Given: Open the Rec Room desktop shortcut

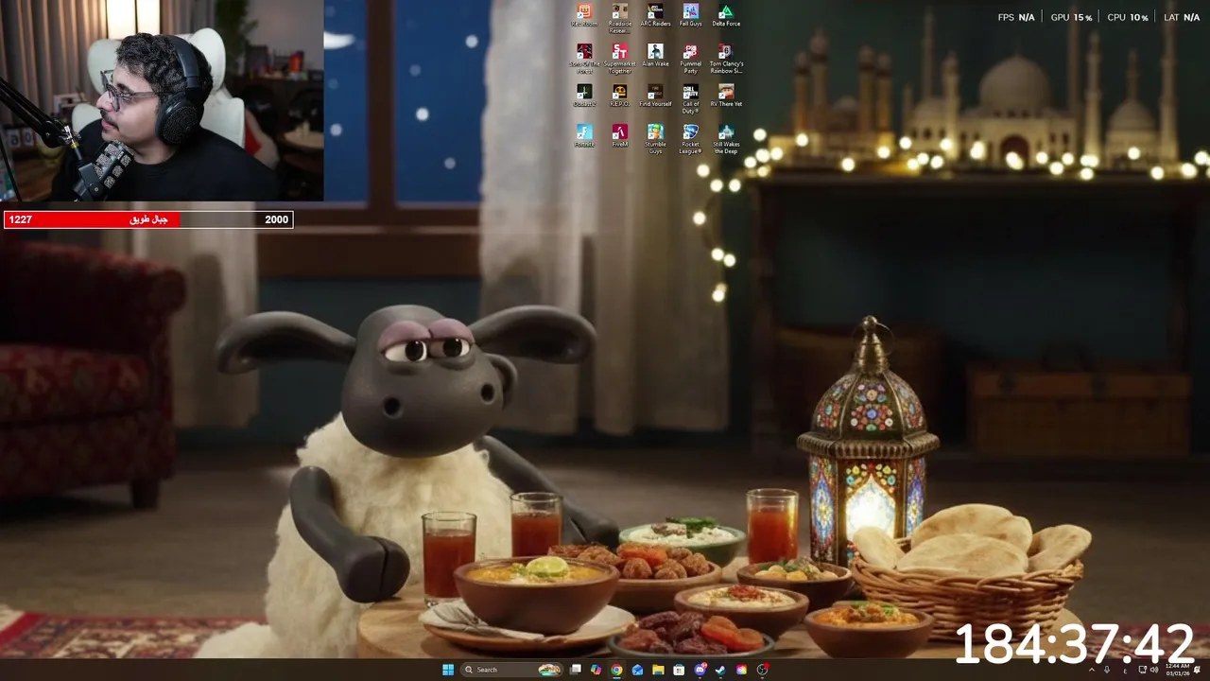Looking at the screenshot, I should pyautogui.click(x=584, y=15).
